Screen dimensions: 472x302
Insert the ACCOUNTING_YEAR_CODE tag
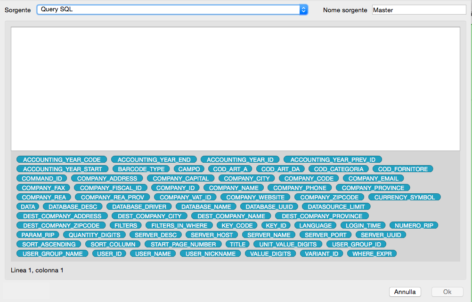(x=62, y=159)
